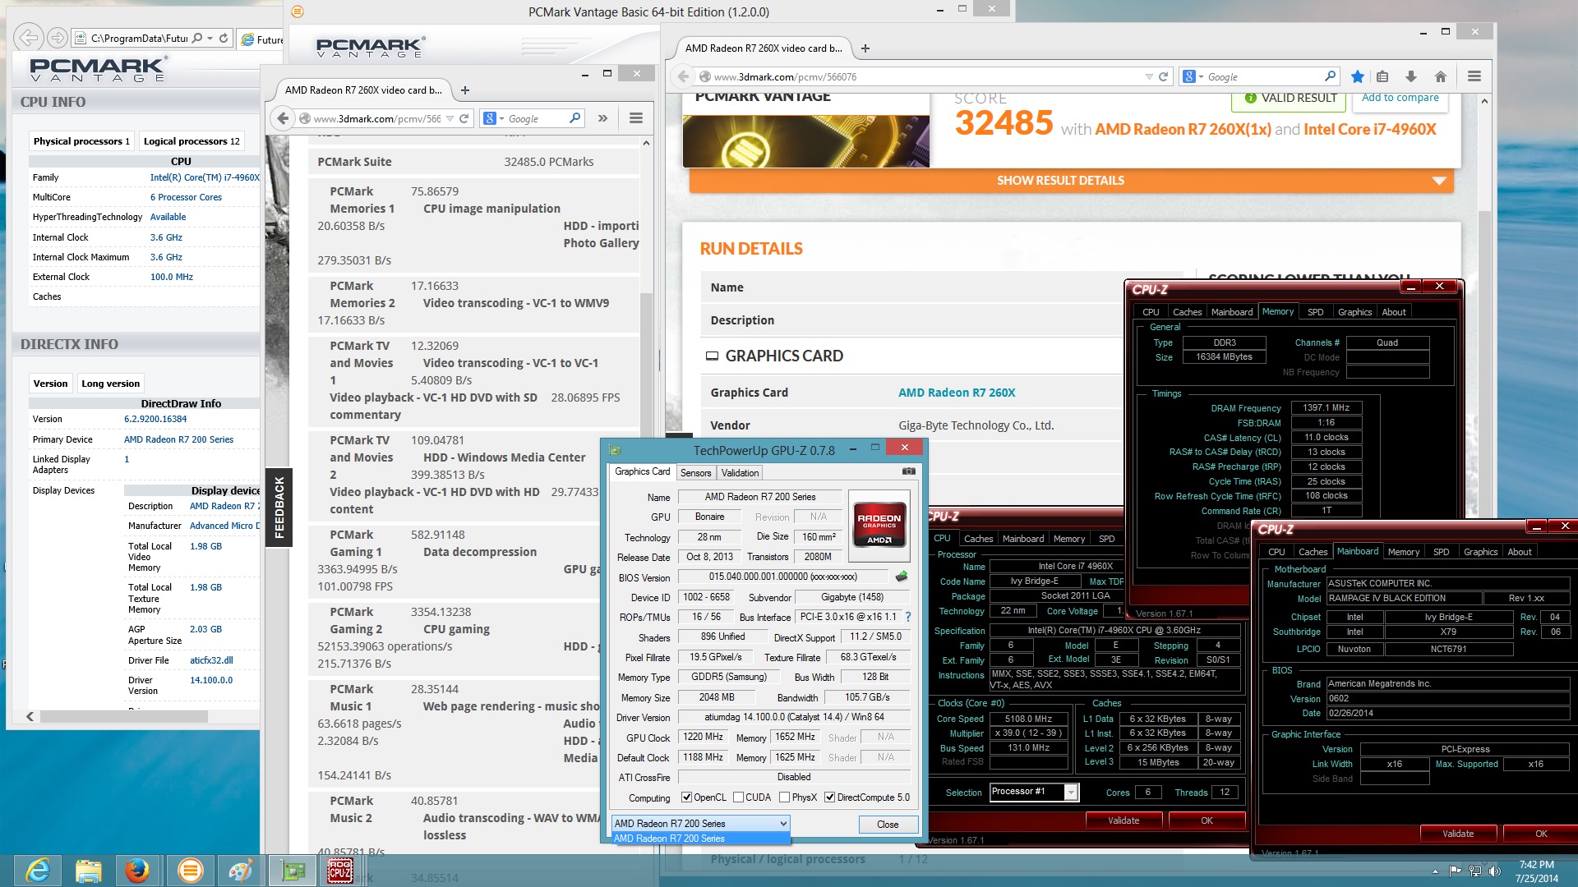This screenshot has height=887, width=1578.
Task: Click Intel Core i7-4960X score link
Action: click(x=1369, y=130)
